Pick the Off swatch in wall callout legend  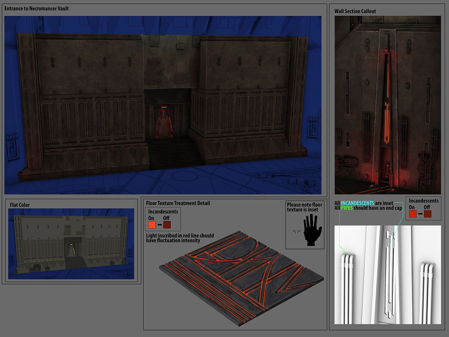point(427,214)
